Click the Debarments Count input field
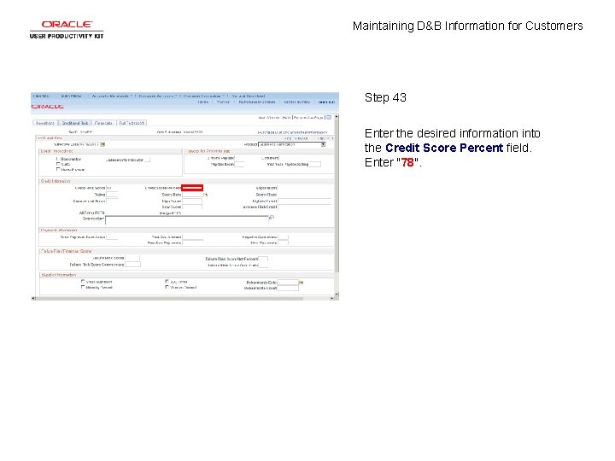 click(288, 288)
